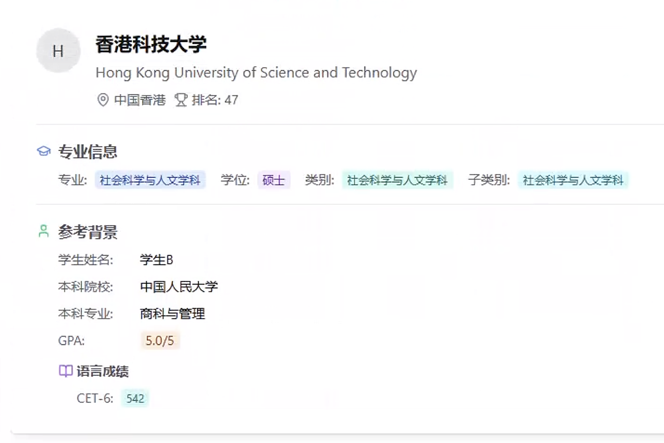Click the open book icon beside 语言成绩
This screenshot has height=443, width=664.
66,371
